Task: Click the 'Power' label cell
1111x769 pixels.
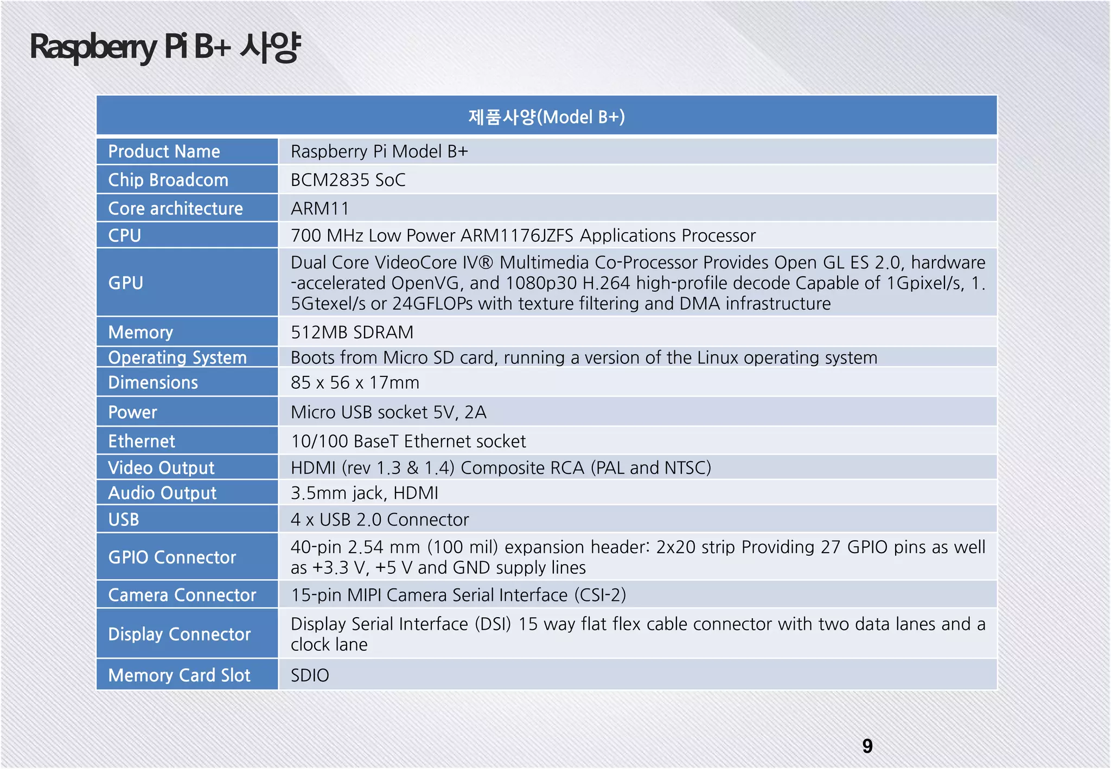Action: tap(187, 412)
